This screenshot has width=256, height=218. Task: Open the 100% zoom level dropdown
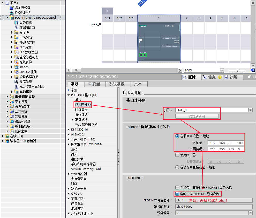click(x=222, y=70)
